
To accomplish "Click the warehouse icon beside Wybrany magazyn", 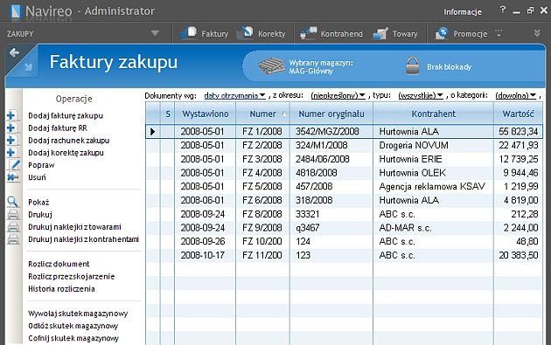I will click(x=271, y=66).
